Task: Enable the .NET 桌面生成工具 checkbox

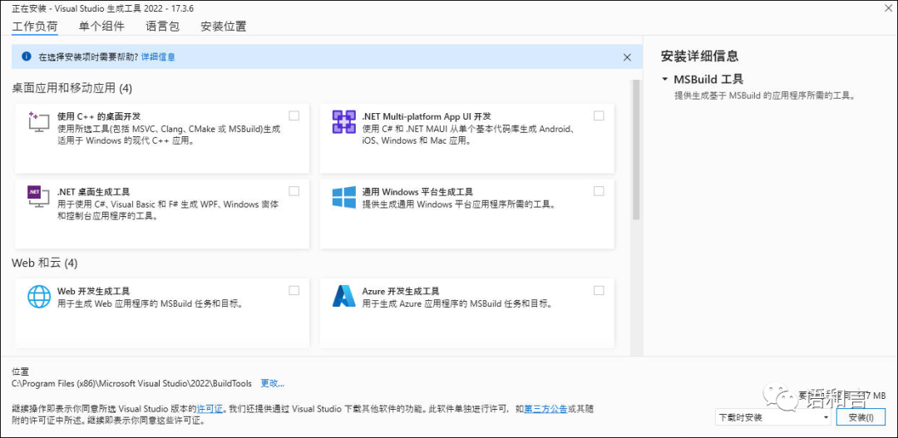Action: [294, 191]
